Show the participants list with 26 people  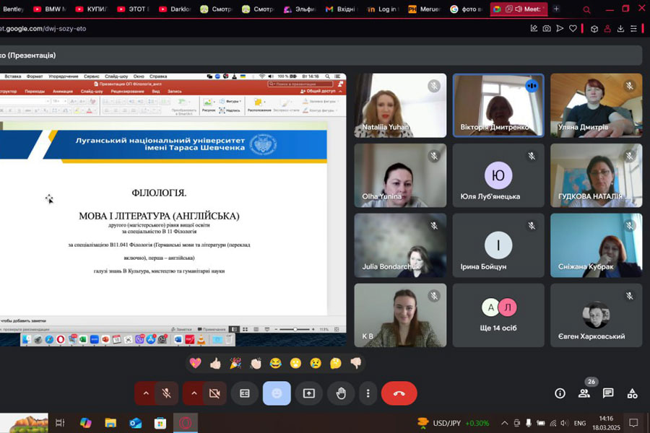584,393
